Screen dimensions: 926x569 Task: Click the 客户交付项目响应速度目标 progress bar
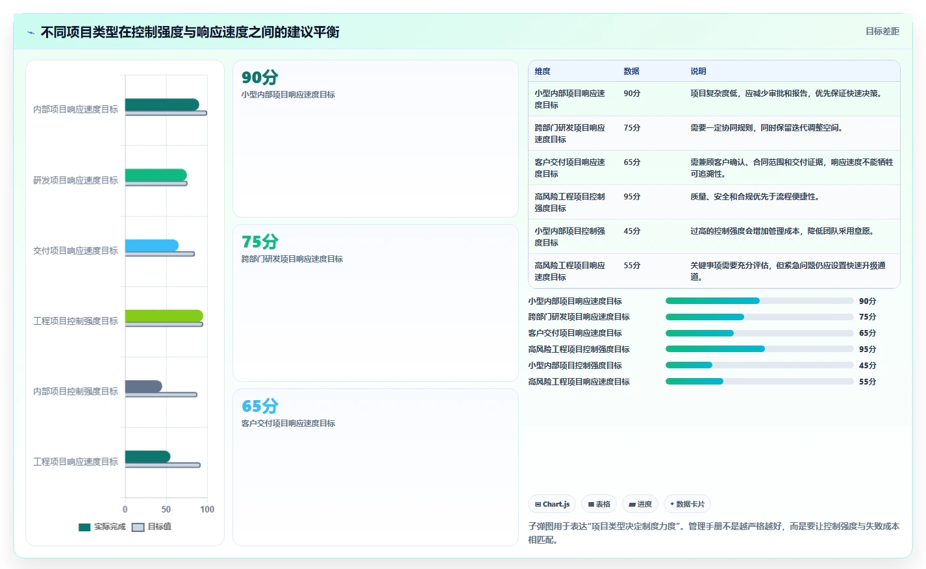click(x=760, y=333)
